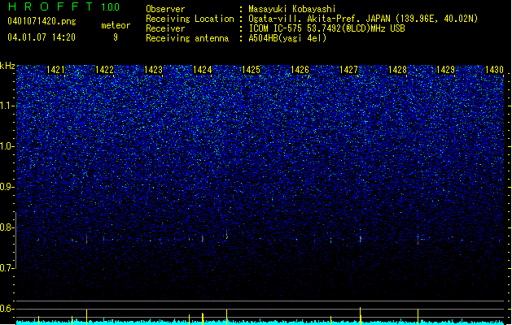Viewport: 512px width, 325px height.
Task: Click the Ogata-vill. Akita-Pref. JAPAN location text
Action: click(363, 19)
